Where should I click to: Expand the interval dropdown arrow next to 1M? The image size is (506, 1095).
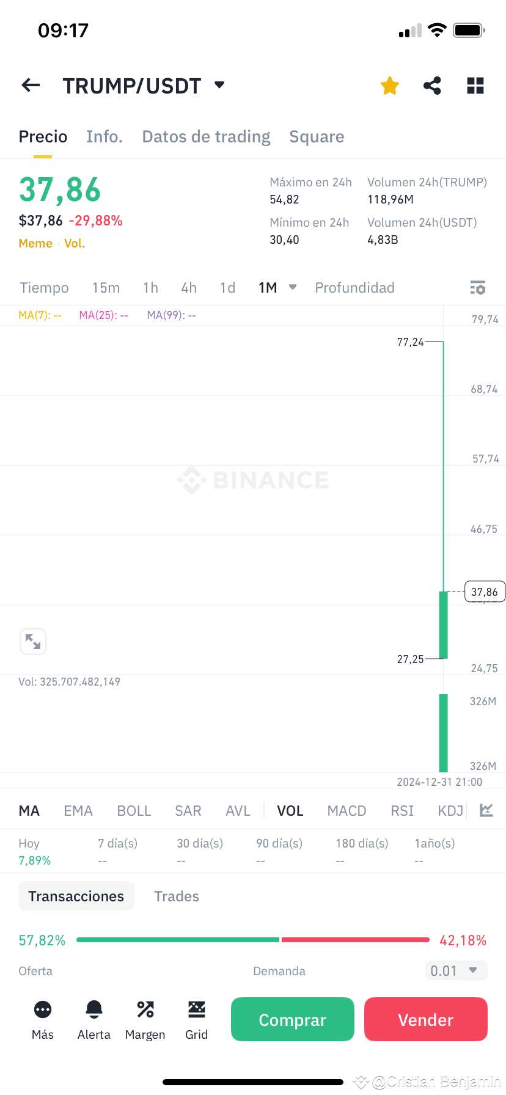click(293, 287)
